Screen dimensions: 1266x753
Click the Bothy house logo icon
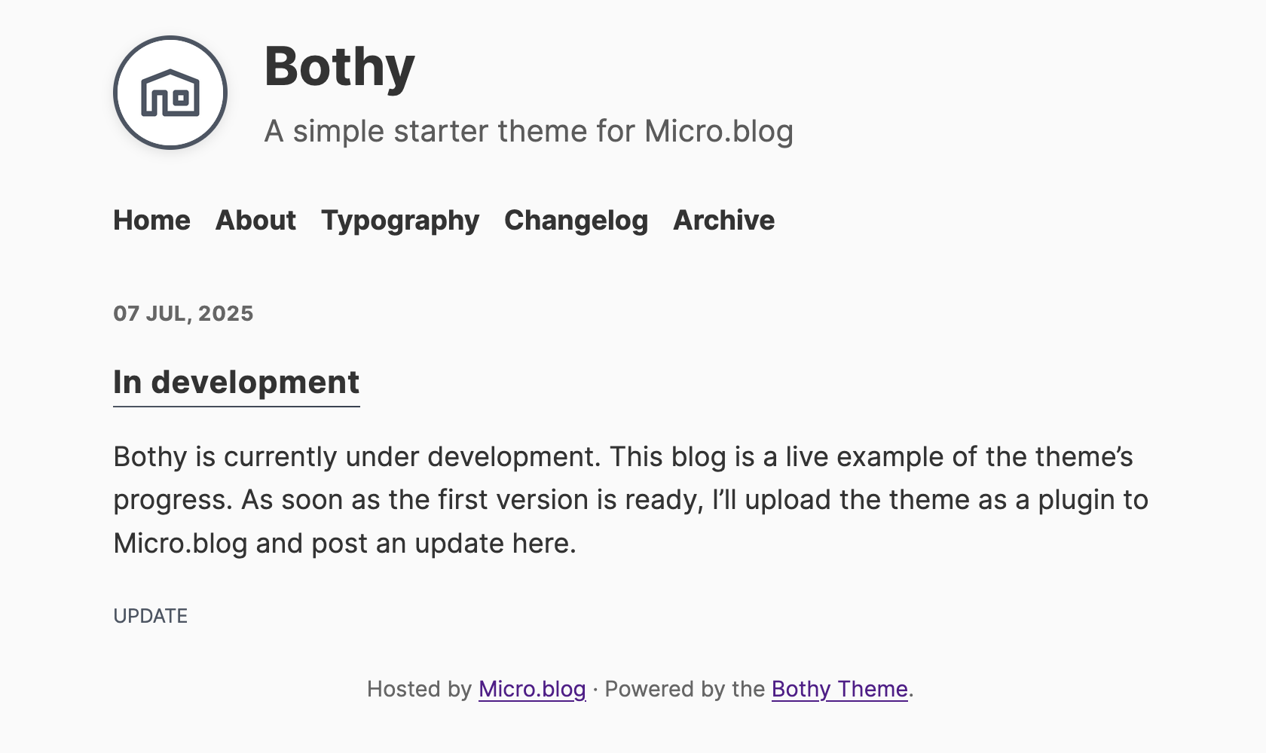pyautogui.click(x=170, y=93)
